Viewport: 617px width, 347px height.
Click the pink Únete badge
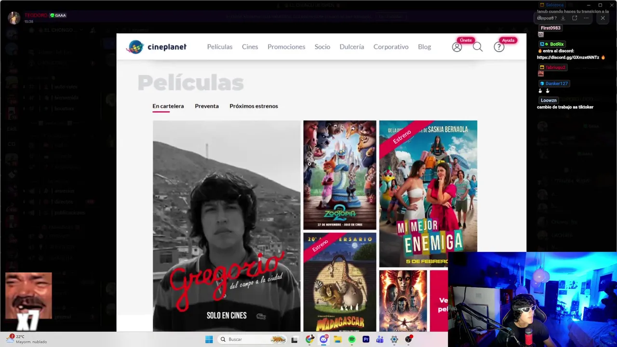[x=466, y=40]
